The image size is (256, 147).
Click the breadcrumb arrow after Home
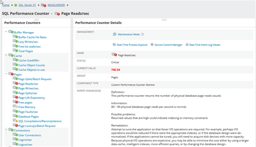[x=12, y=5]
